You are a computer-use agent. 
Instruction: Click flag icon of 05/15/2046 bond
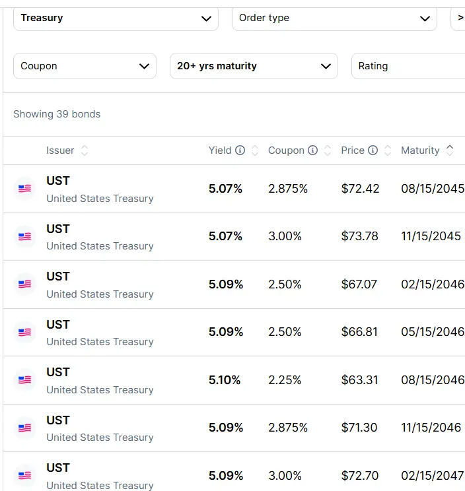24,332
